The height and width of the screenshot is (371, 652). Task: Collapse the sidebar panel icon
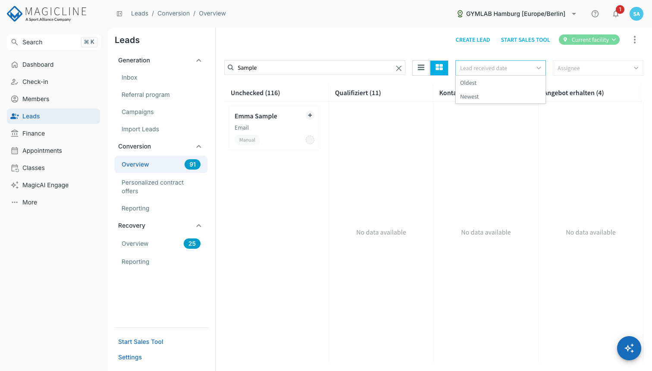pyautogui.click(x=119, y=14)
